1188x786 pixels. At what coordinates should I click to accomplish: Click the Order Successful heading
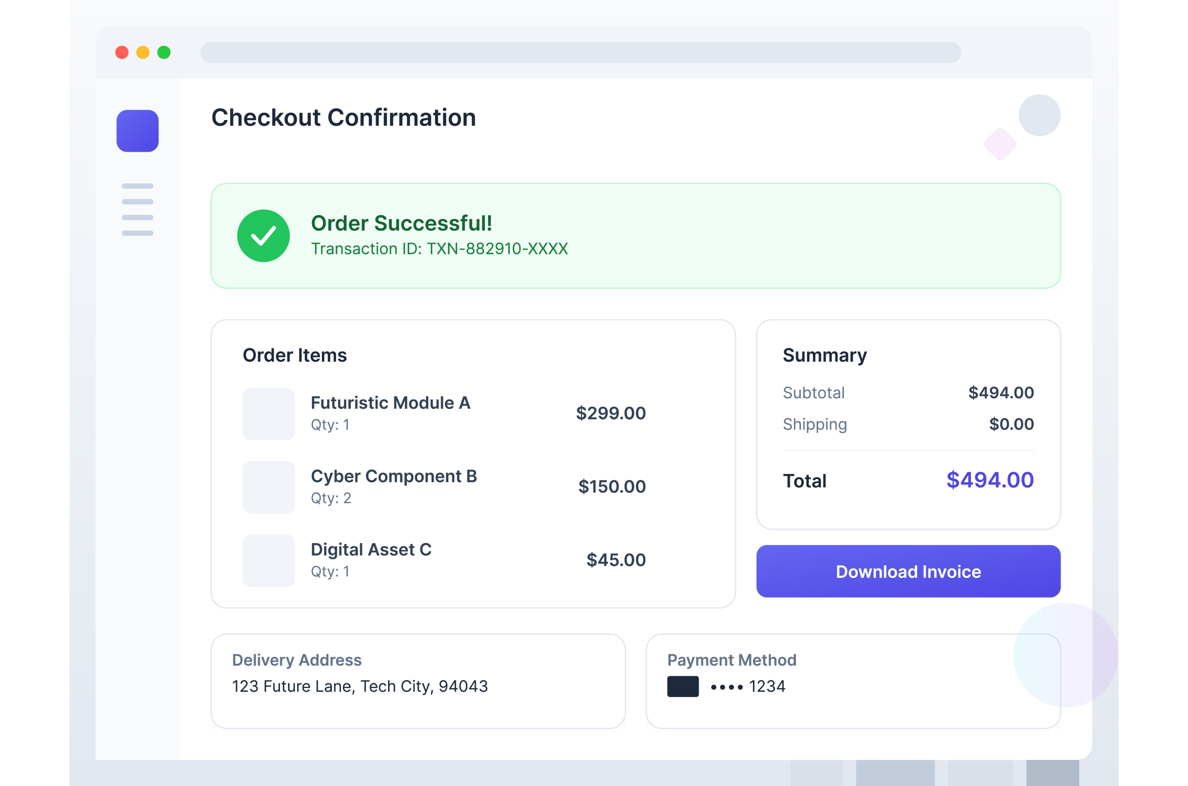click(401, 223)
